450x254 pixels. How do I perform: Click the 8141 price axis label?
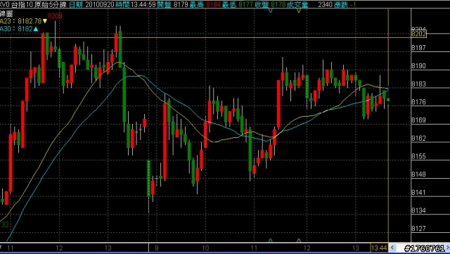coord(419,193)
